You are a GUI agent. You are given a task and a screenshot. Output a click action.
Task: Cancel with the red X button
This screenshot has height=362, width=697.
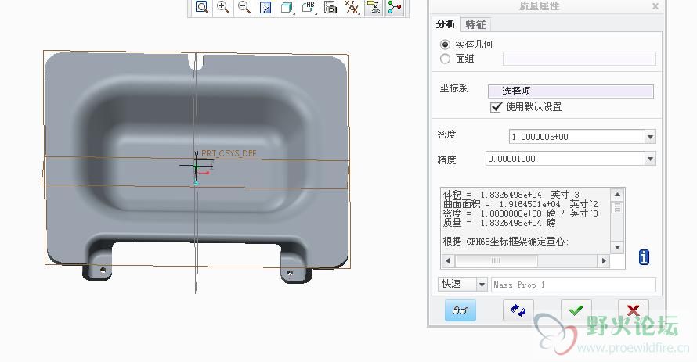pos(634,310)
